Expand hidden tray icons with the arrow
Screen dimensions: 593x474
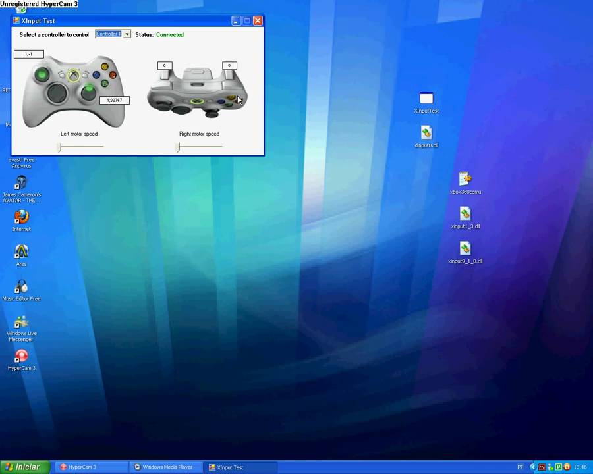[x=533, y=467]
